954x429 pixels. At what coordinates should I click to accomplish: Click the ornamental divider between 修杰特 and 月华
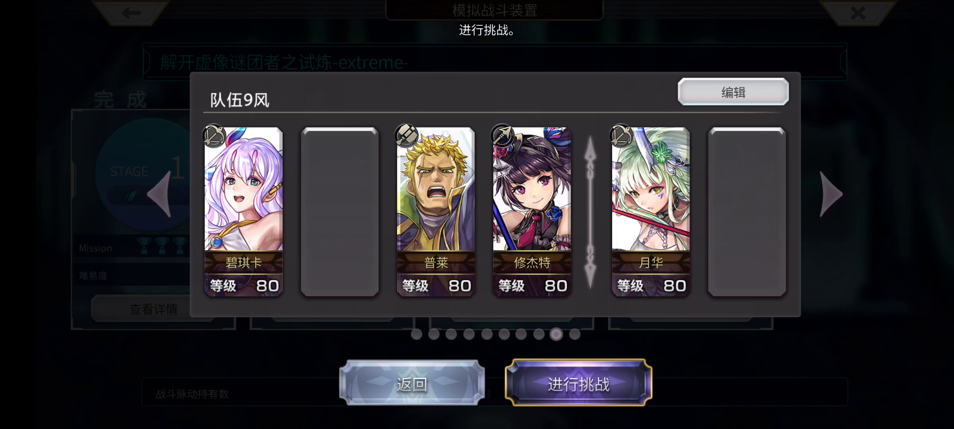590,212
